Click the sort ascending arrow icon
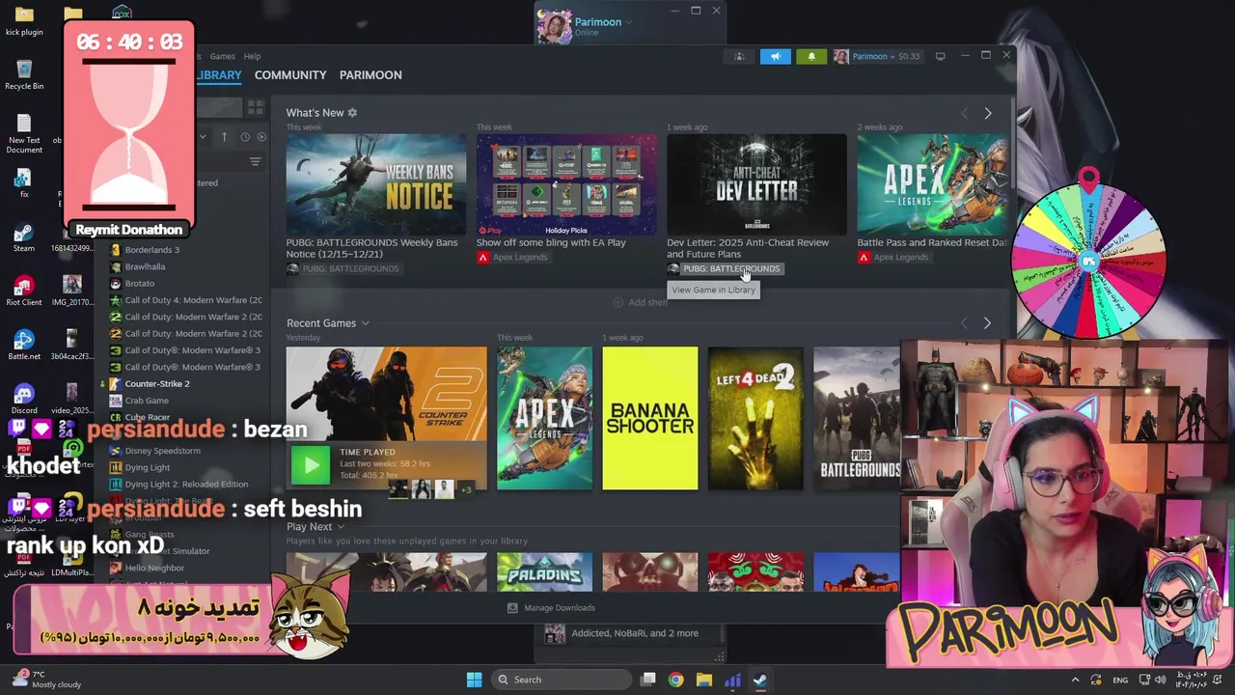 point(224,137)
